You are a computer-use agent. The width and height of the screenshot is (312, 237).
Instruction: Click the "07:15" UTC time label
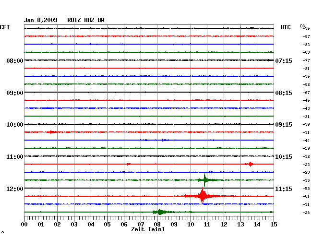tap(284, 60)
